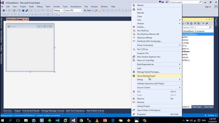Expand the Debug submenu in context menu
This screenshot has width=219, height=123.
tap(157, 80)
